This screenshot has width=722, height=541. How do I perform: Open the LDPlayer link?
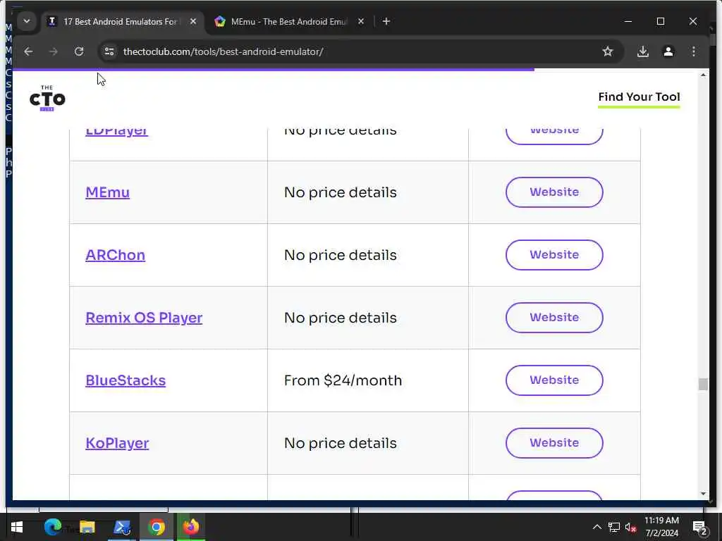coord(116,130)
